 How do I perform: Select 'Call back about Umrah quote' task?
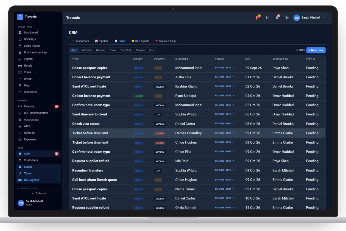point(94,180)
